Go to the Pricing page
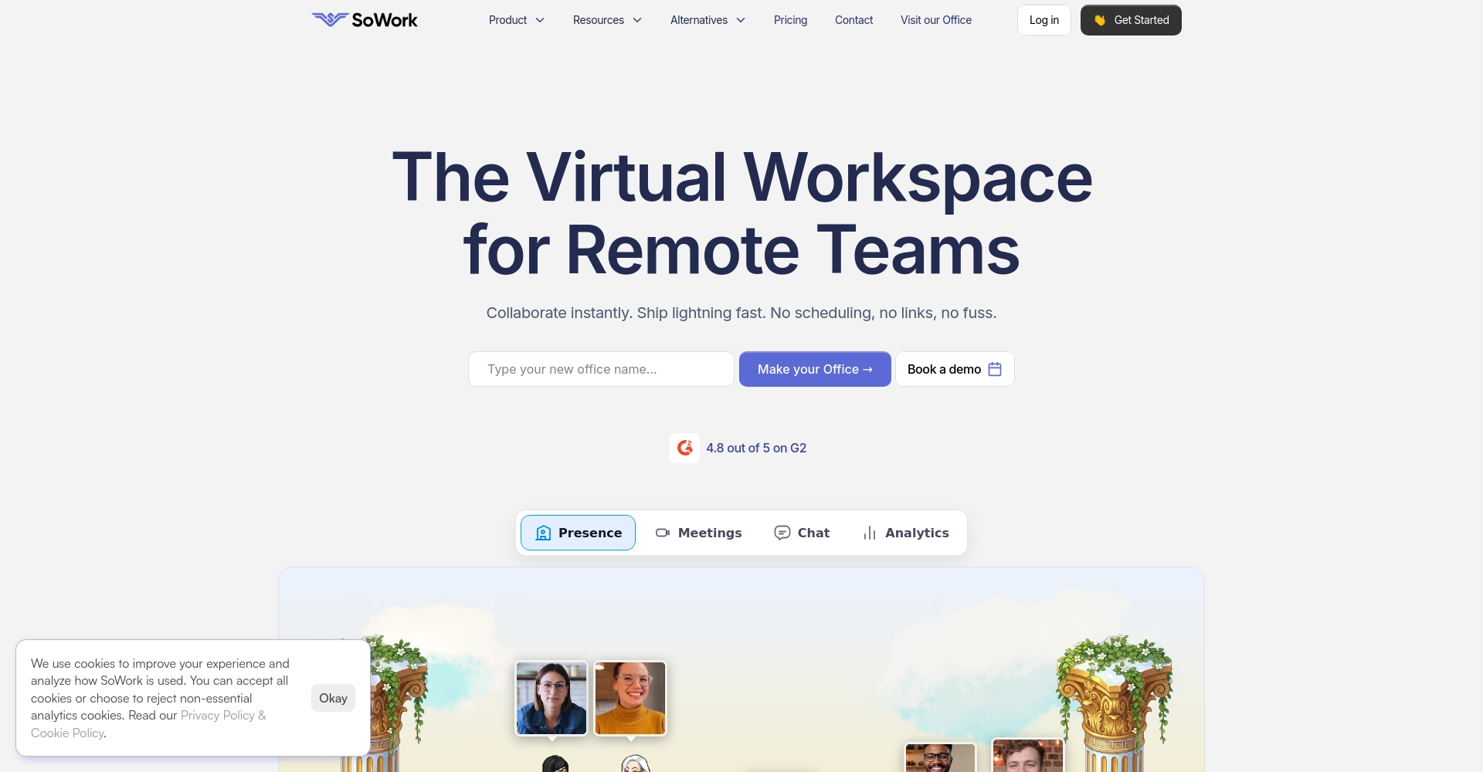This screenshot has height=772, width=1483. (x=790, y=20)
